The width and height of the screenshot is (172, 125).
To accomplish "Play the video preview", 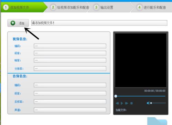I will coord(122,103).
